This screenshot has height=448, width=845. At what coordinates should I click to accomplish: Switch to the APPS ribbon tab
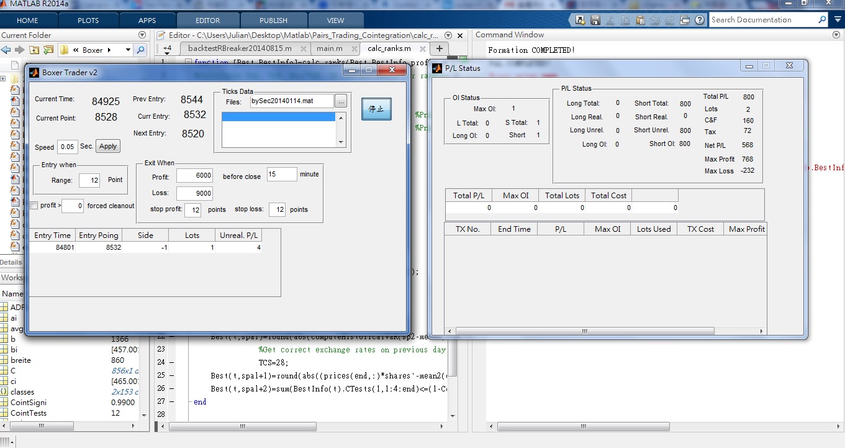[x=147, y=21]
